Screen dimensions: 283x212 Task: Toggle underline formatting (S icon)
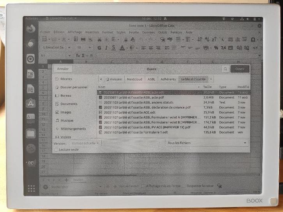coord(113,48)
